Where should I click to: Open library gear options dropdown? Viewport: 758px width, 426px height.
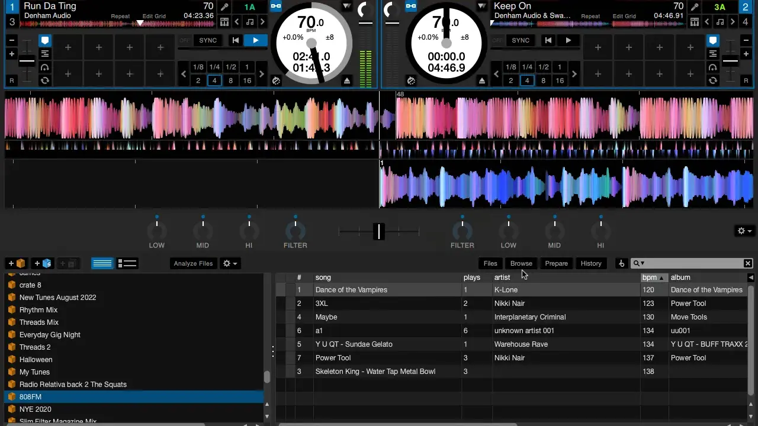pyautogui.click(x=229, y=263)
